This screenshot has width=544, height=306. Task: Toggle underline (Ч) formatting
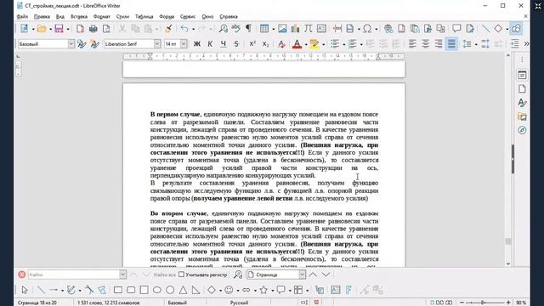coord(223,44)
